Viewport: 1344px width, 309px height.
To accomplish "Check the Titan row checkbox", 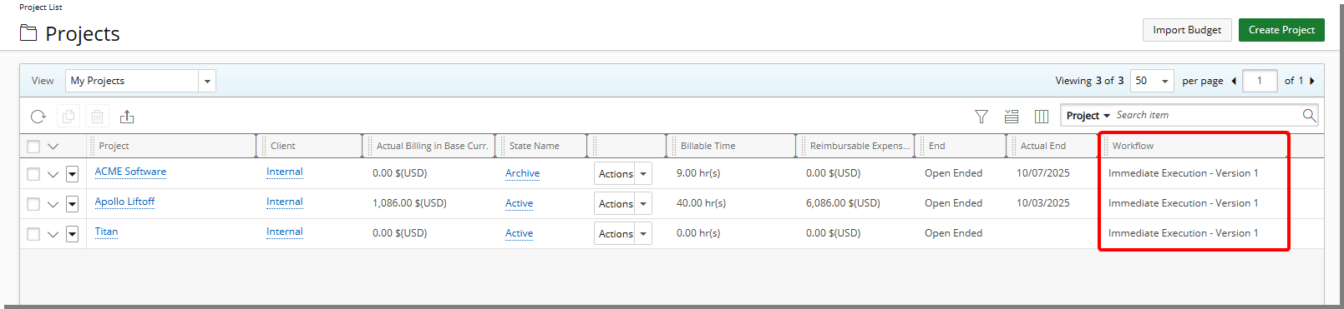I will [x=33, y=234].
